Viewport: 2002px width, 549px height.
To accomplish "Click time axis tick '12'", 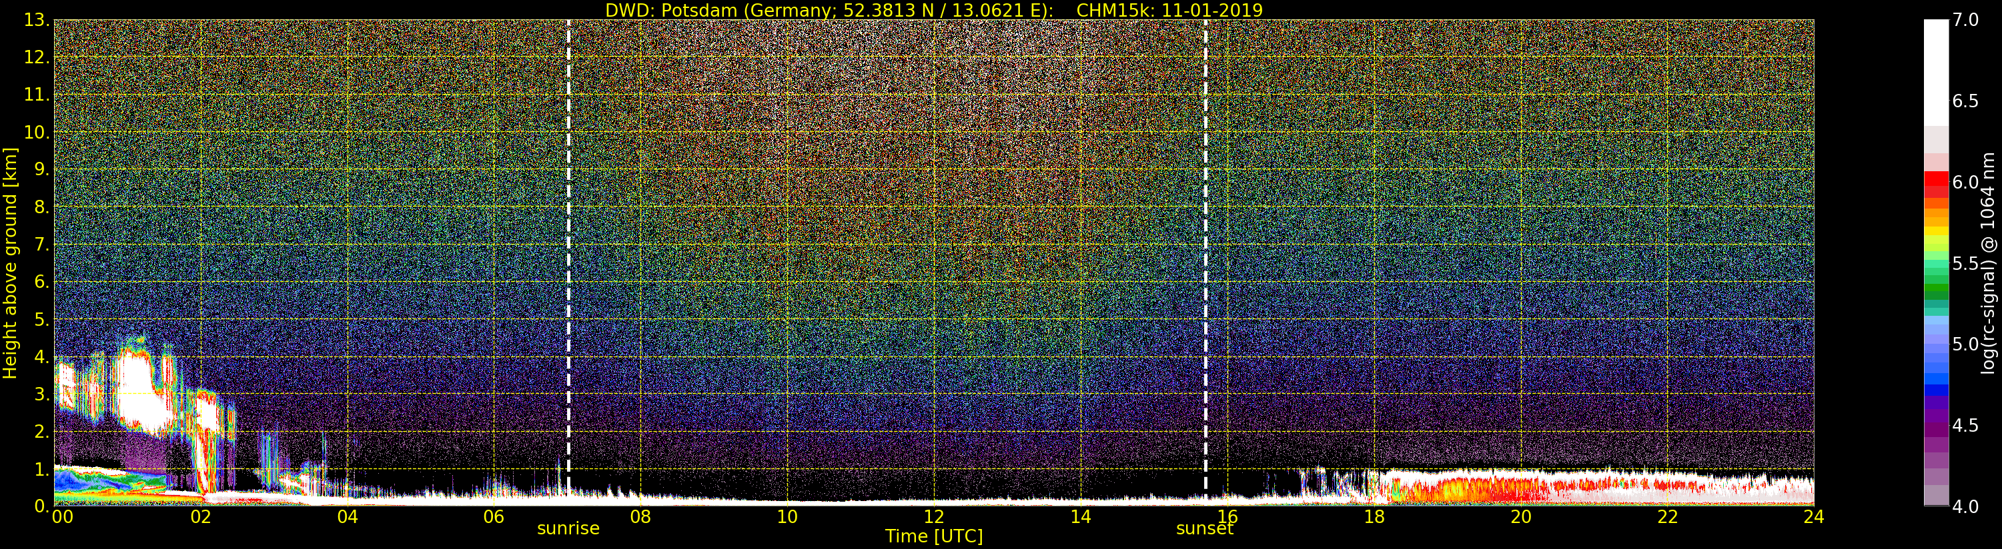I will pyautogui.click(x=934, y=517).
